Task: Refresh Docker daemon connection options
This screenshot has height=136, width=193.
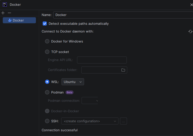Action: [x=190, y=31]
